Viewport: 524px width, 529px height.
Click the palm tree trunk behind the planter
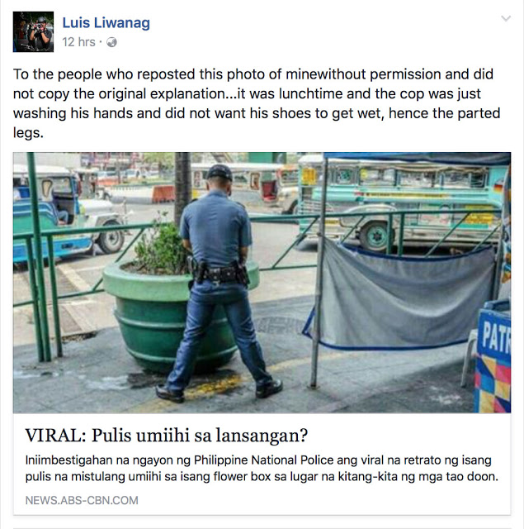(x=182, y=189)
